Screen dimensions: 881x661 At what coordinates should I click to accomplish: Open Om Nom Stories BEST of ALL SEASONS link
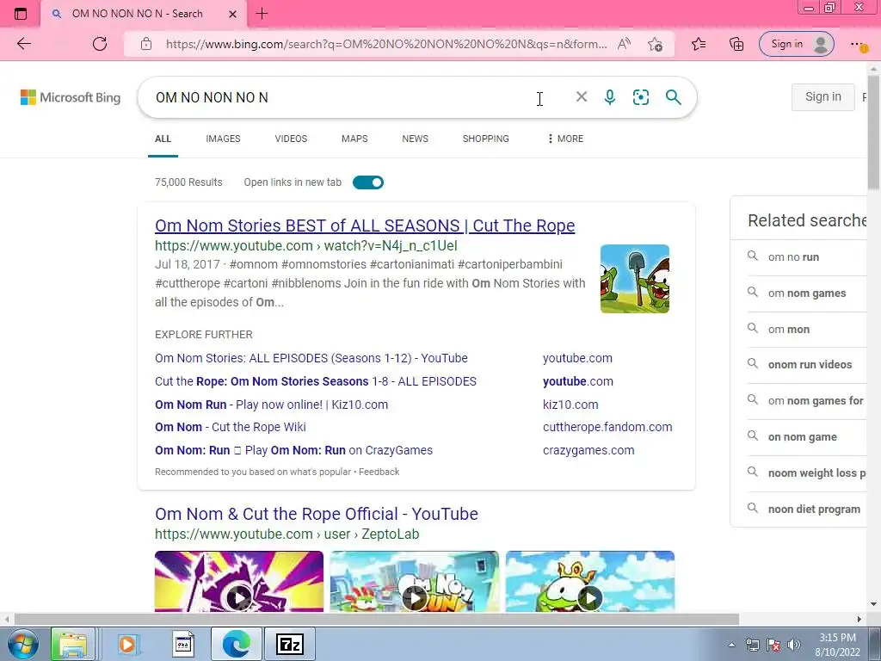[365, 225]
